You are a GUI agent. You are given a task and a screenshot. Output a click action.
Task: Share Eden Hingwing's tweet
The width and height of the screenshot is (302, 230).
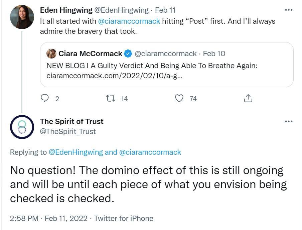[248, 98]
